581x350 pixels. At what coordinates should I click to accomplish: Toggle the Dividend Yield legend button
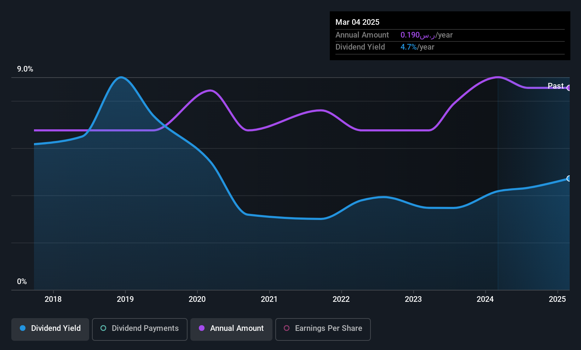coord(50,329)
